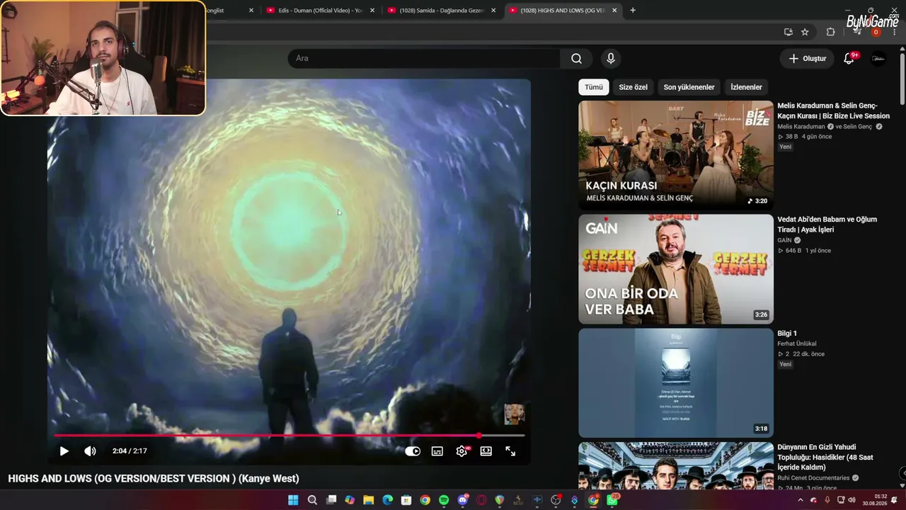Open the Bilgi 1 video thumbnail

coord(676,383)
